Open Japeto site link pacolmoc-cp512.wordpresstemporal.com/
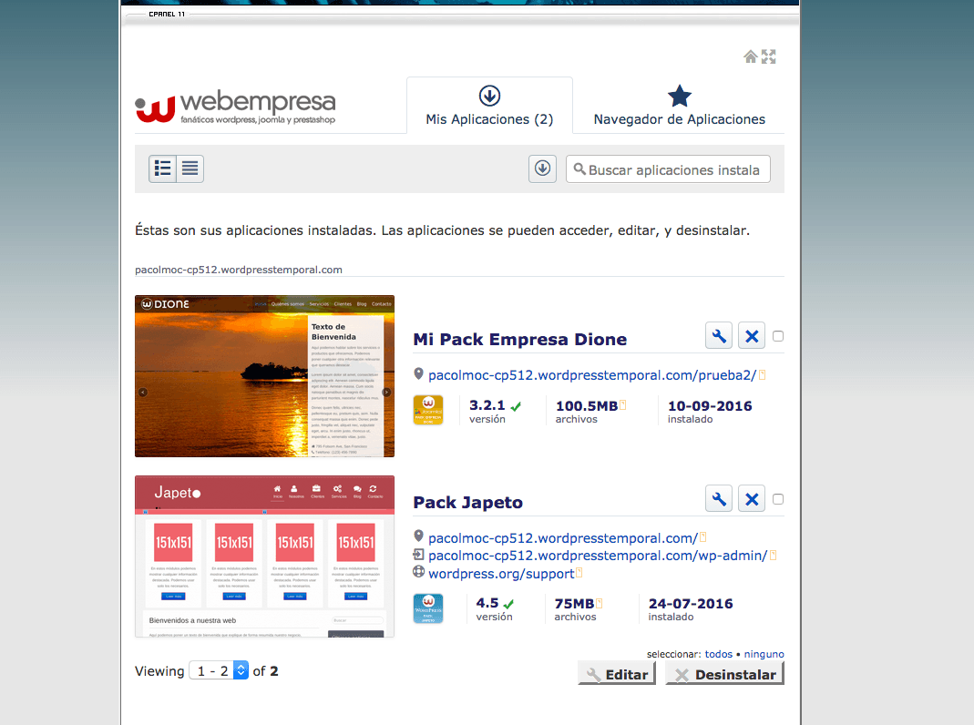This screenshot has height=725, width=974. [563, 538]
